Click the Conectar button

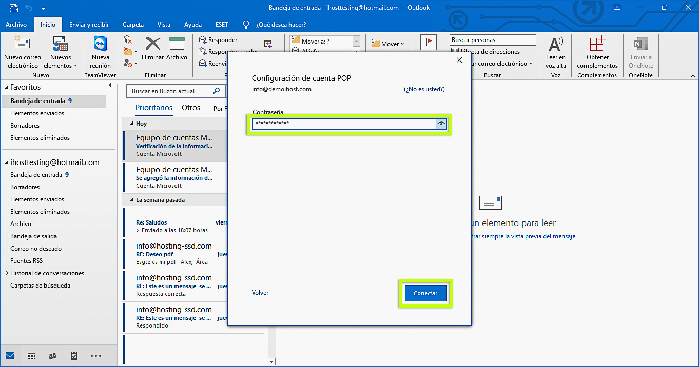[x=425, y=293]
